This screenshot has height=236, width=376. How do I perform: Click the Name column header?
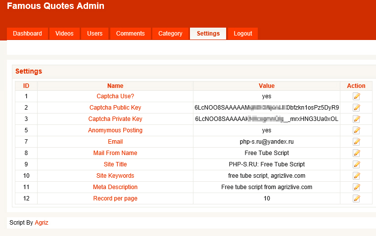[115, 86]
